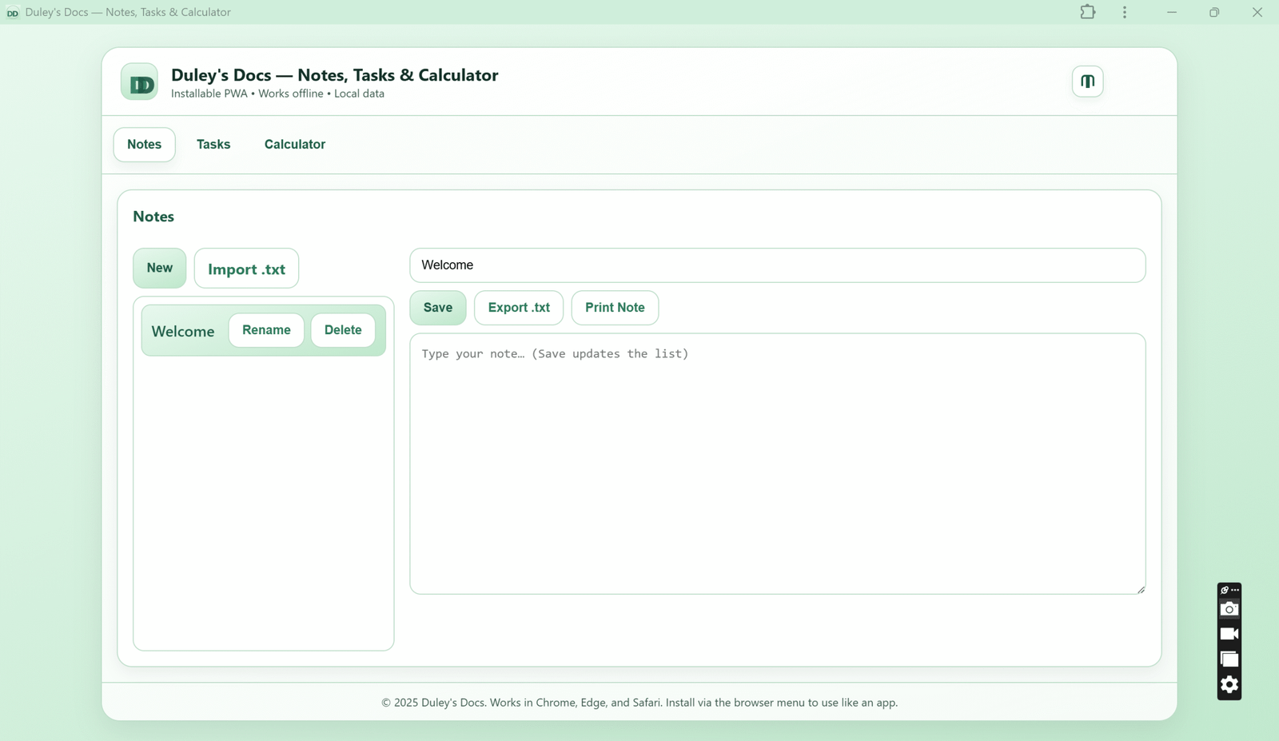Save the current note
The width and height of the screenshot is (1279, 741).
pos(437,308)
